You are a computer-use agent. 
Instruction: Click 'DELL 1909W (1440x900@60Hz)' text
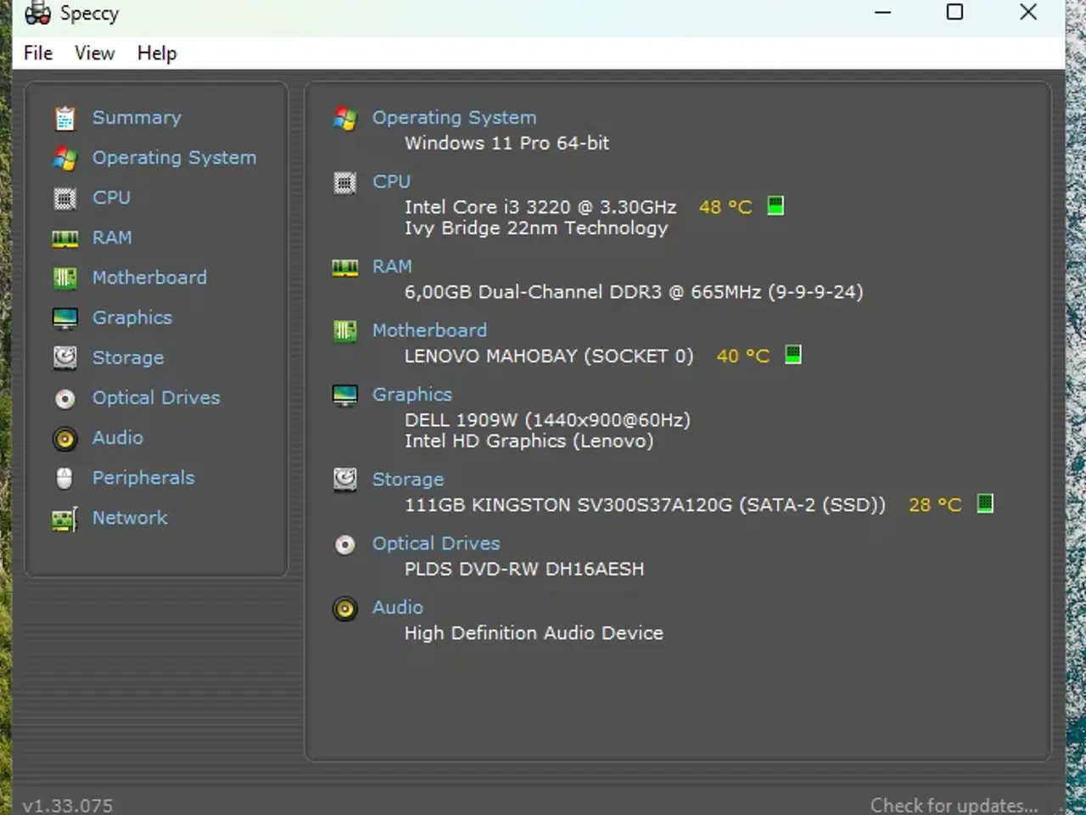[x=547, y=420]
